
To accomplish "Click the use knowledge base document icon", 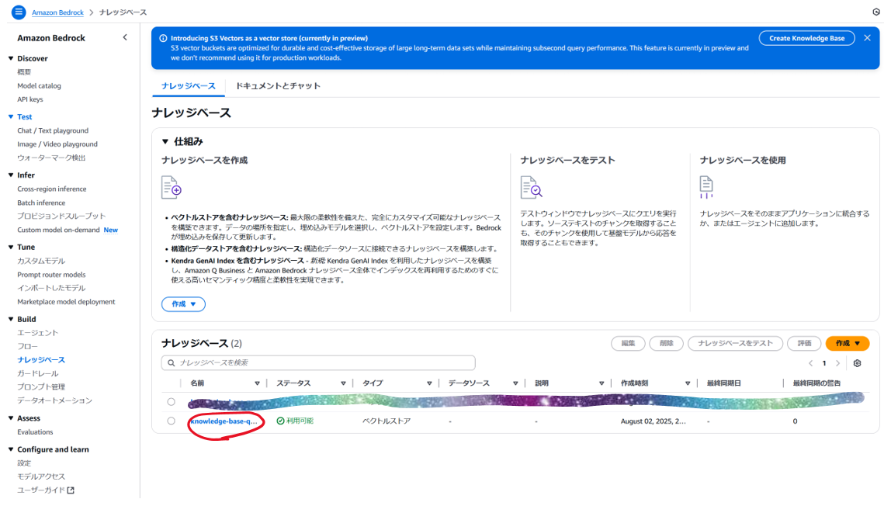I will tap(706, 187).
